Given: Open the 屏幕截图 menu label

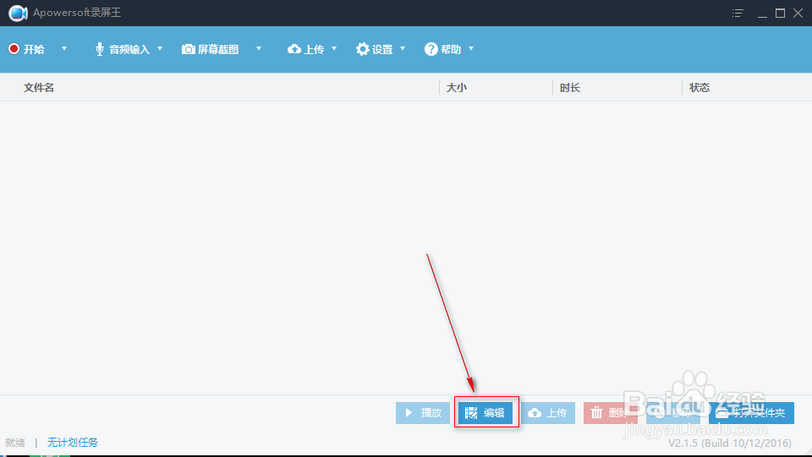Looking at the screenshot, I should (218, 49).
